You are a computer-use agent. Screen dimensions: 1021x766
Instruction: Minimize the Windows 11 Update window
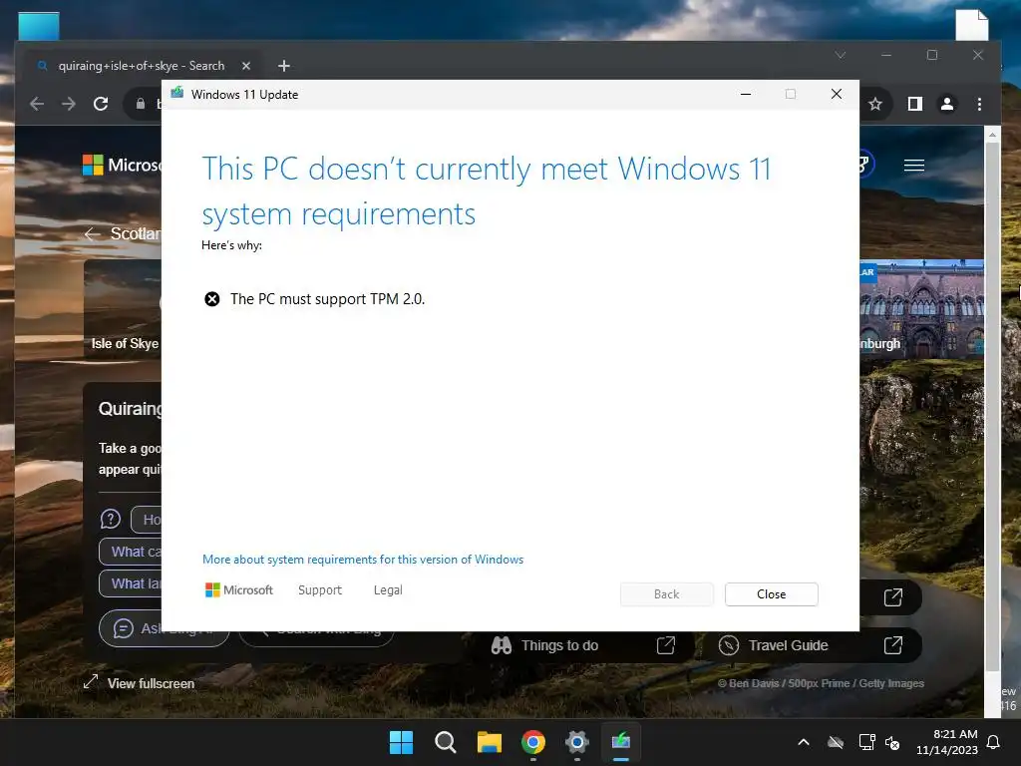(746, 95)
